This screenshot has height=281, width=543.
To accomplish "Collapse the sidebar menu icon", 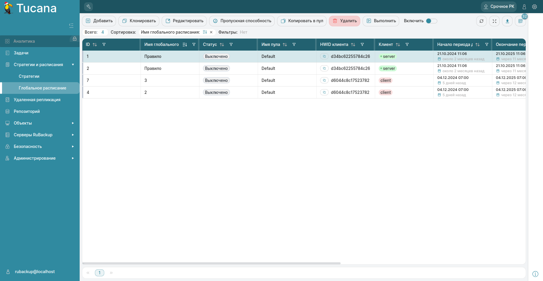I will [71, 25].
